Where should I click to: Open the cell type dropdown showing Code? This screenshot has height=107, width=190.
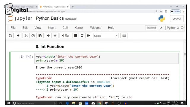click(x=106, y=36)
